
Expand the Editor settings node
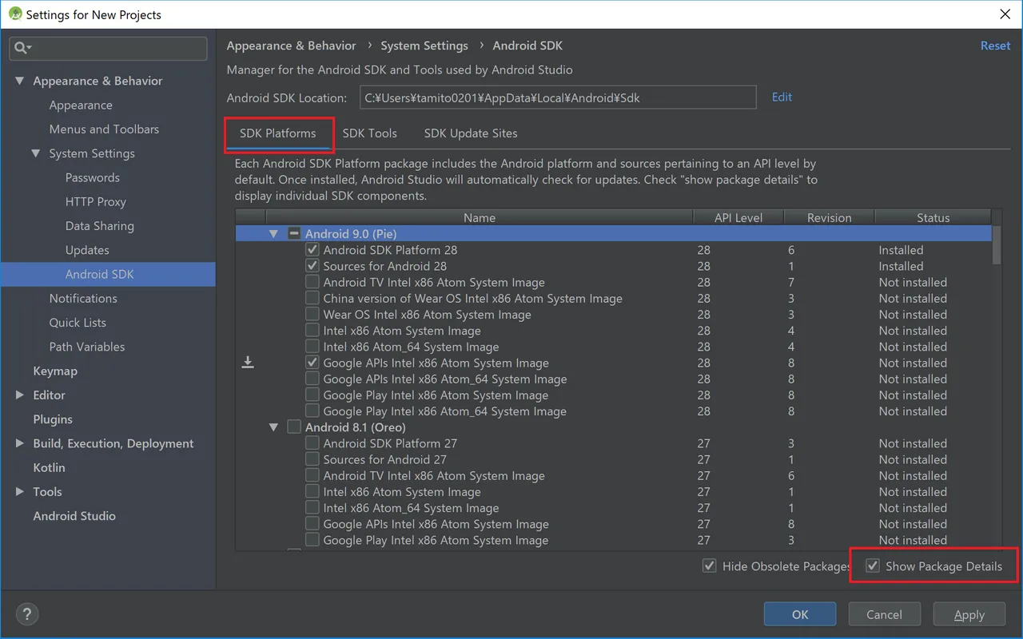(x=20, y=395)
